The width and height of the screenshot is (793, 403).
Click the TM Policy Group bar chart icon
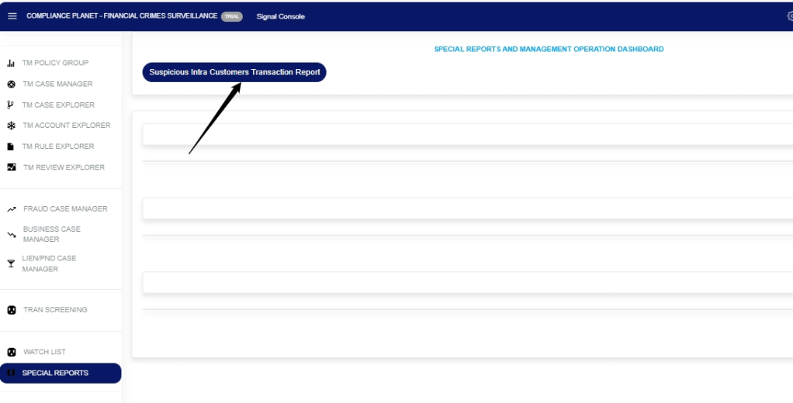click(x=11, y=64)
